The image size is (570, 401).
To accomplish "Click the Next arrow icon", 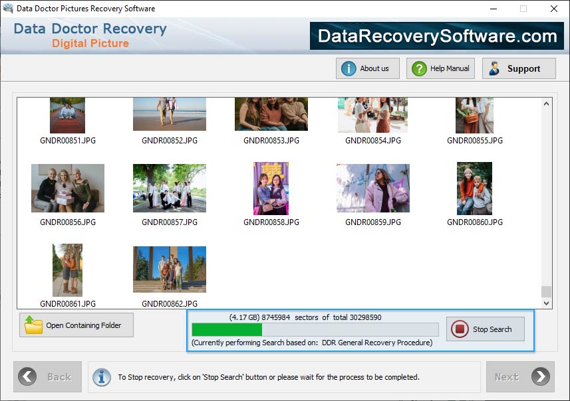I will (541, 376).
